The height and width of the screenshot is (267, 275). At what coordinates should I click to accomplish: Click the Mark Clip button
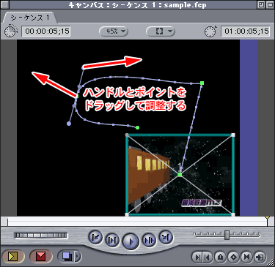[x=246, y=257]
